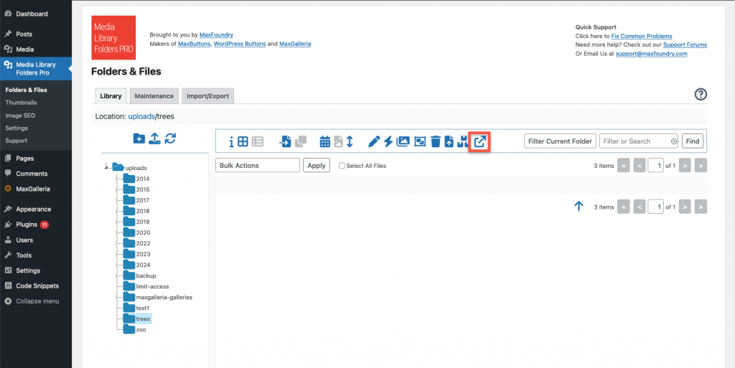This screenshot has width=735, height=368.
Task: Switch to the Maintenance tab
Action: [x=154, y=96]
